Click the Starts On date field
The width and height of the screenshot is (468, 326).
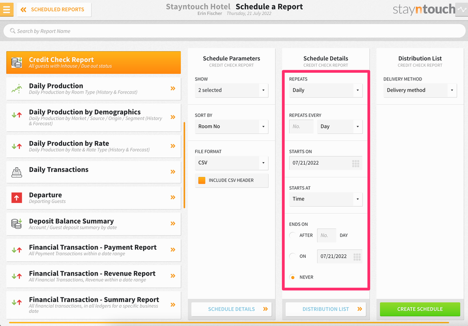(326, 163)
